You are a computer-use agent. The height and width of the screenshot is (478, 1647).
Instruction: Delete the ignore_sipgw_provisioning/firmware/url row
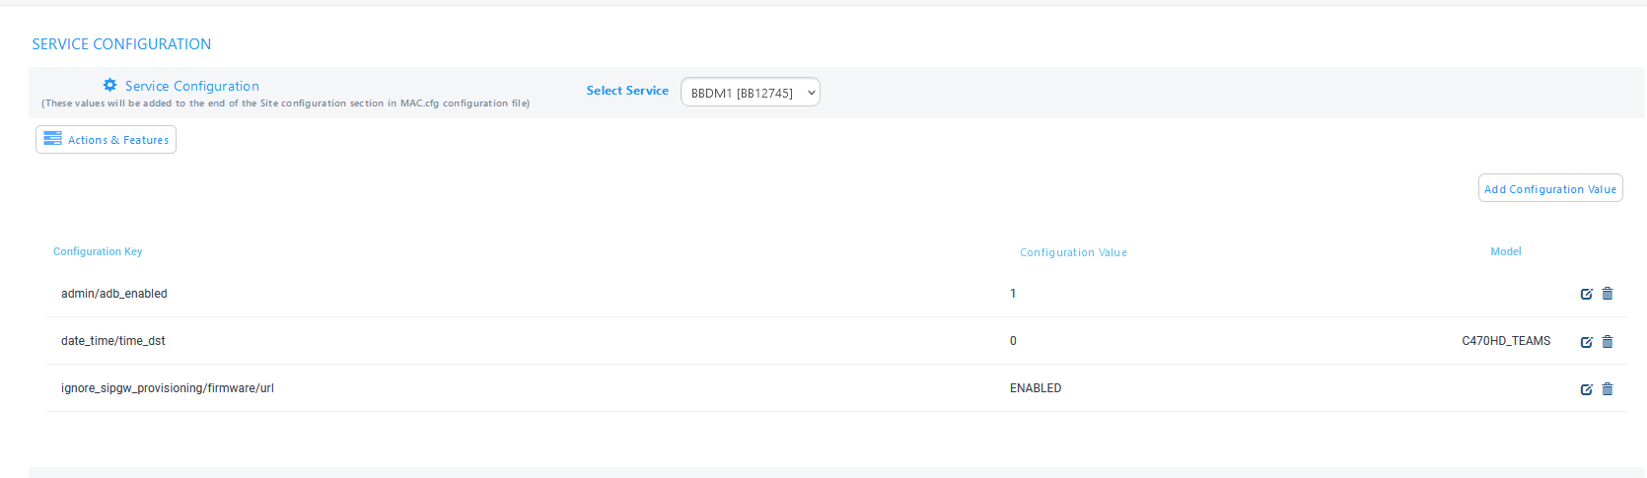coord(1608,389)
